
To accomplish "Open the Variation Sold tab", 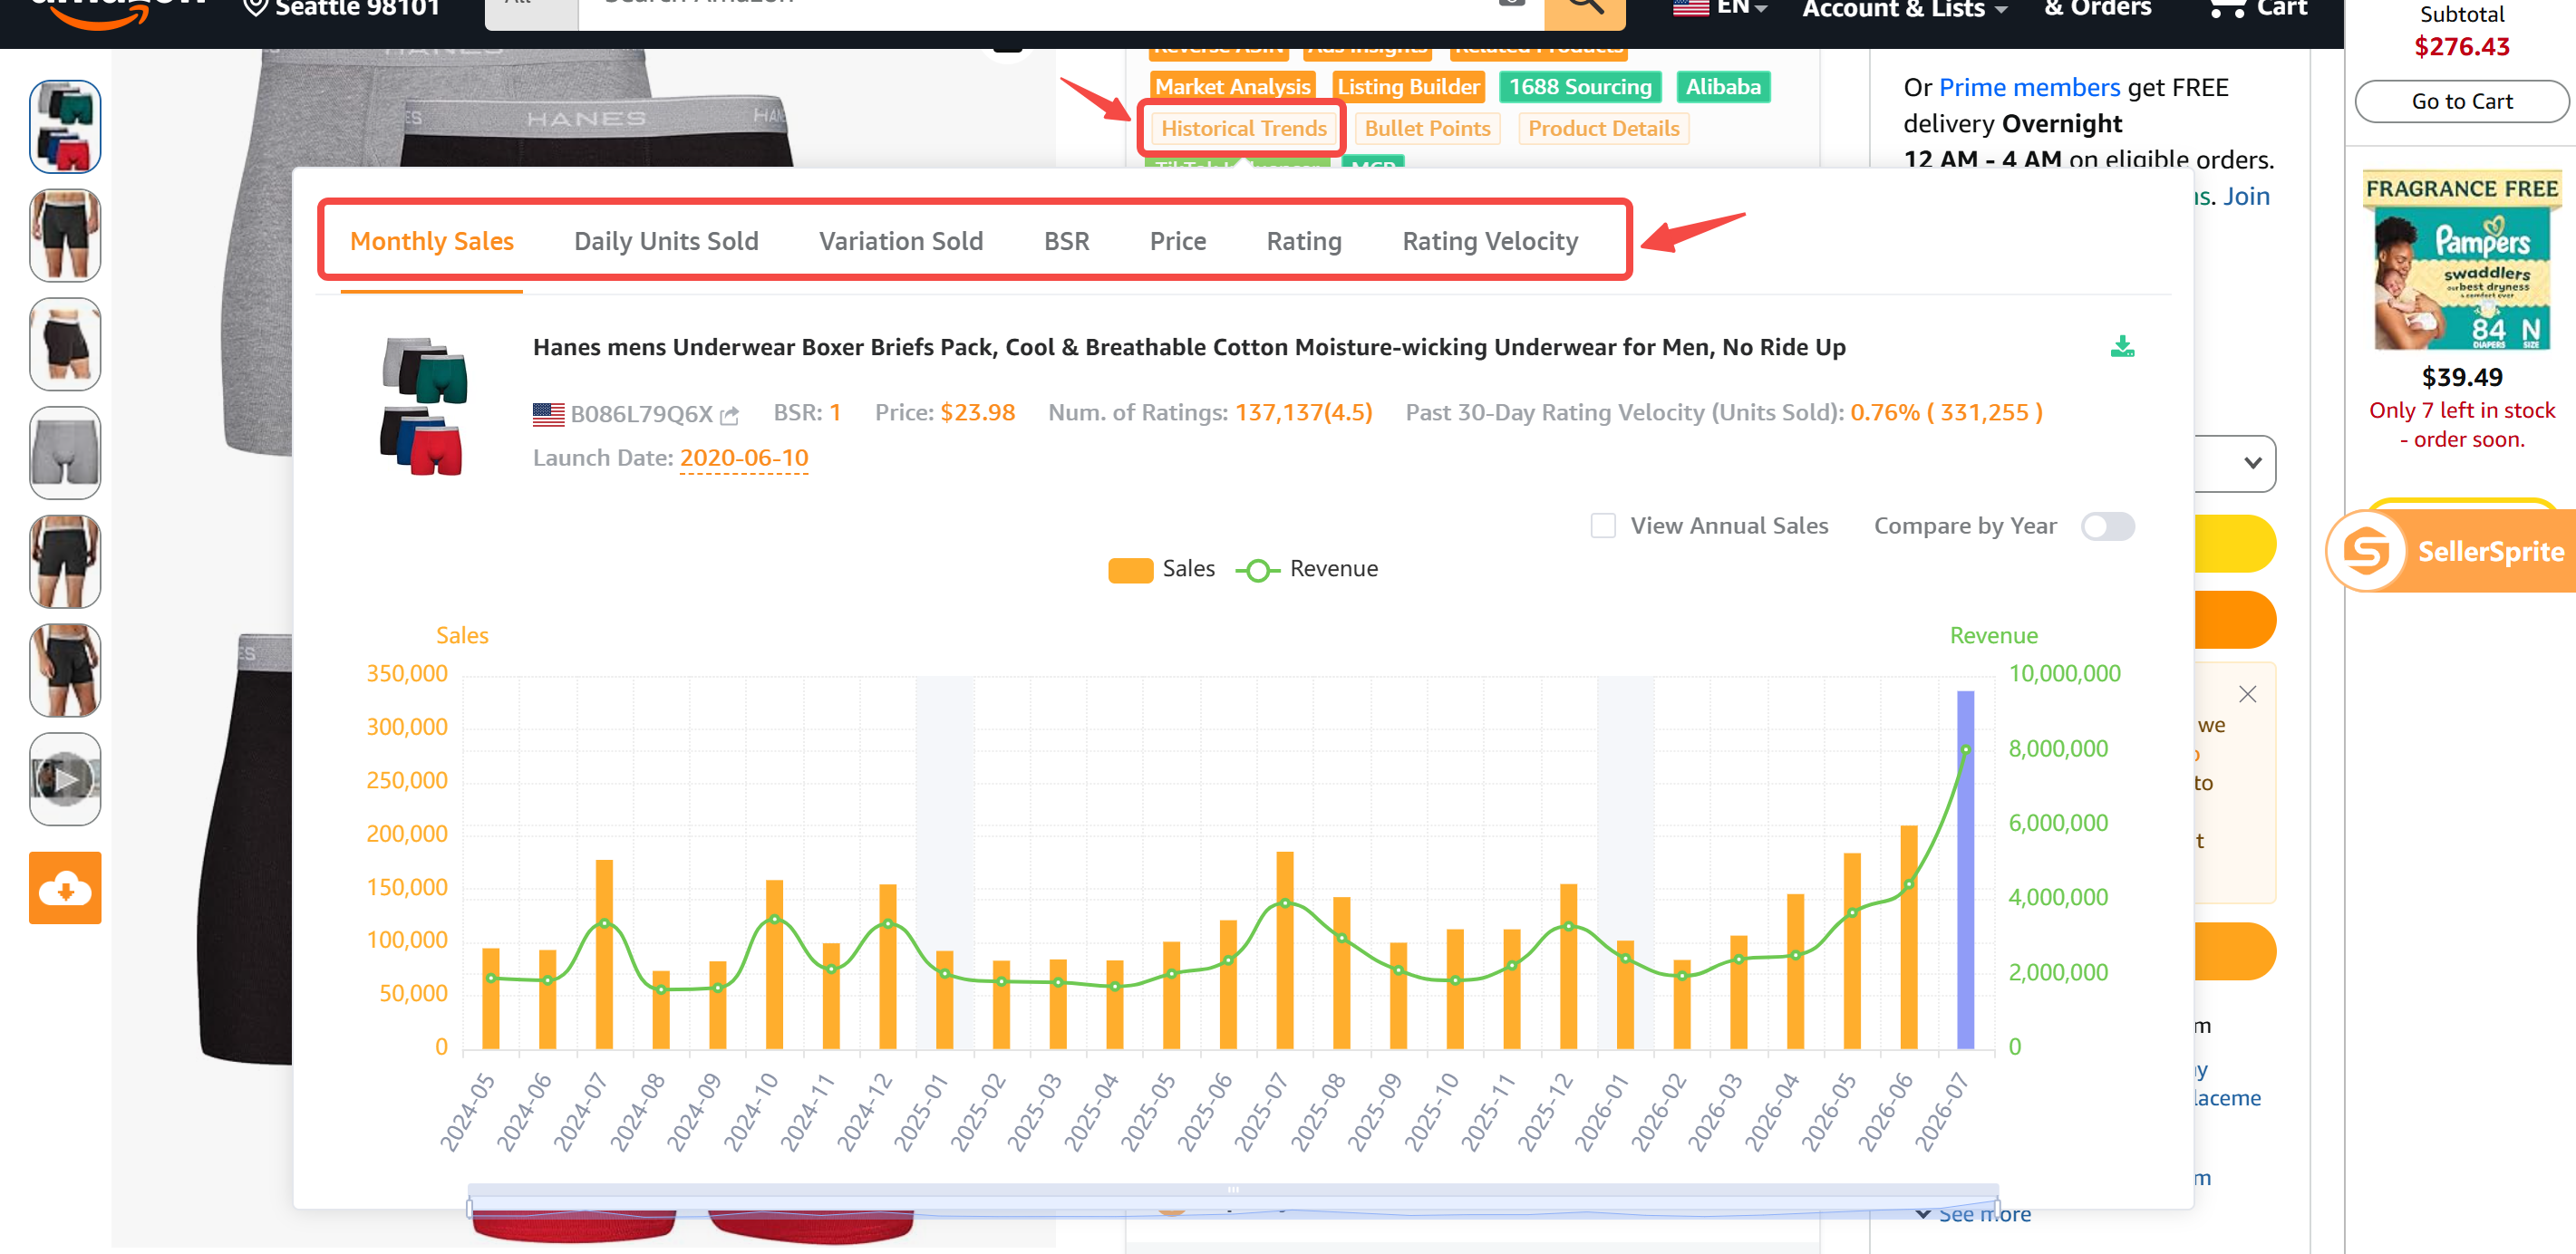I will 901,241.
